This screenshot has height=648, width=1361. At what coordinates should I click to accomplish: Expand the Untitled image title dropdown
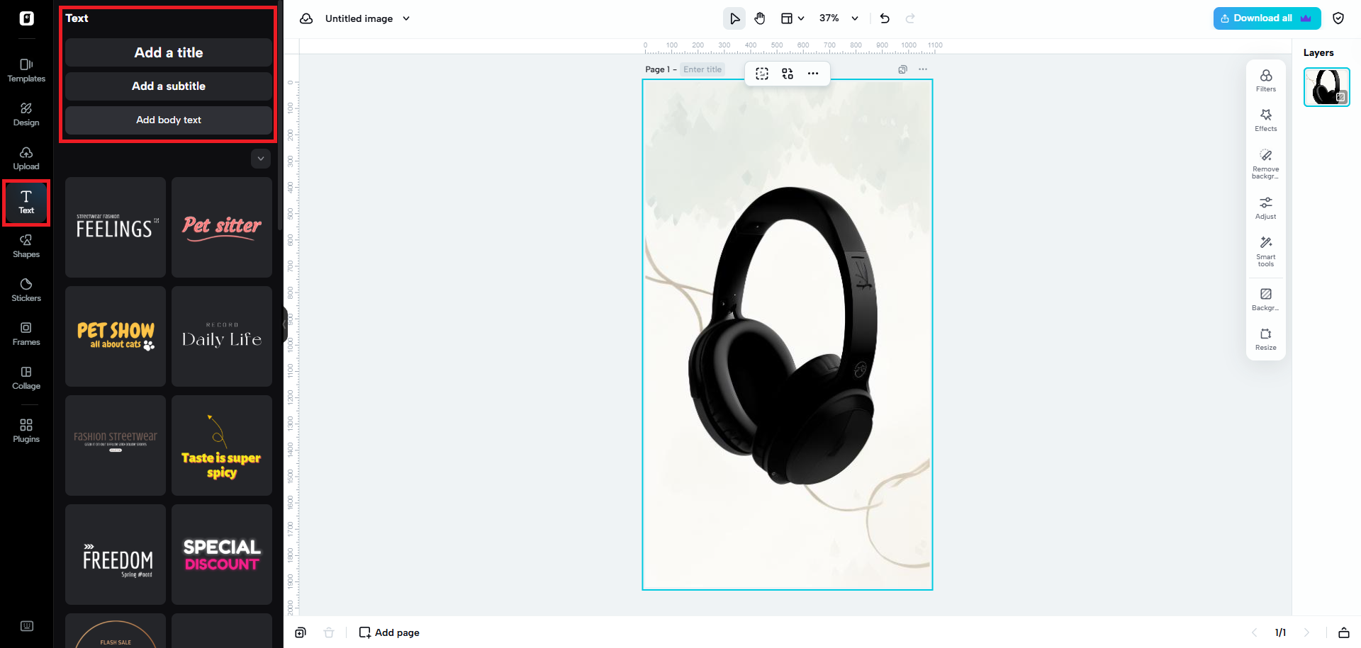pyautogui.click(x=405, y=18)
